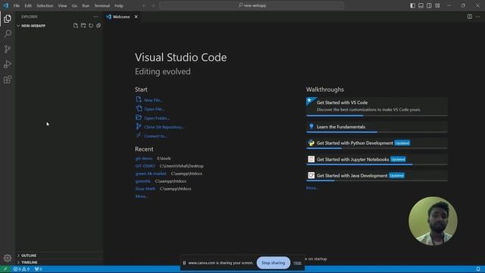Viewport: 485px width, 273px height.
Task: Click the new-webapp command center search box
Action: click(252, 5)
